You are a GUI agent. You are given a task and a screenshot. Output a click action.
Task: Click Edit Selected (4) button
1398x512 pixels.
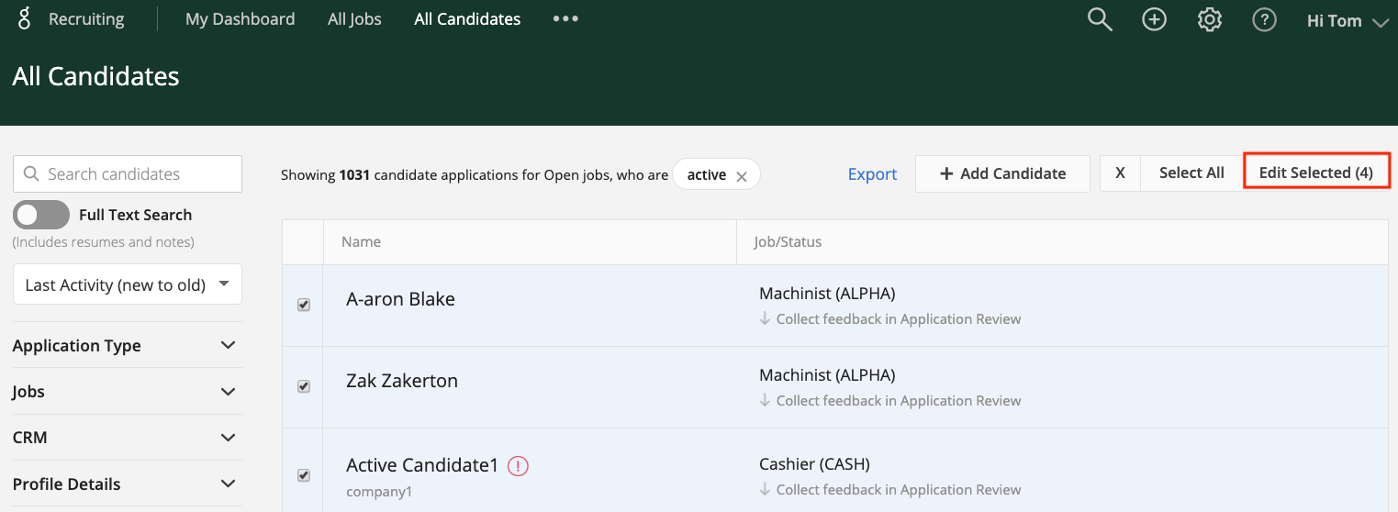click(1316, 173)
